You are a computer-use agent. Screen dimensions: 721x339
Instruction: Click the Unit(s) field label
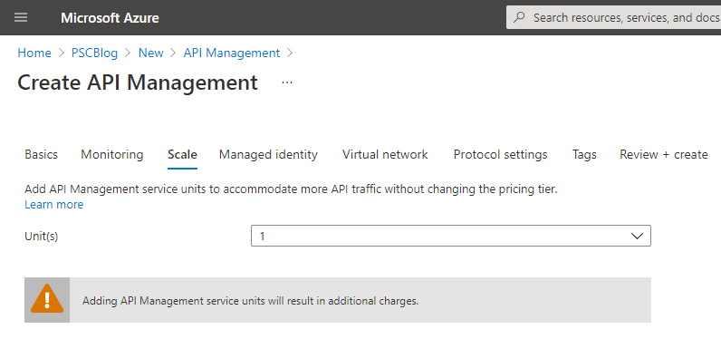point(42,237)
